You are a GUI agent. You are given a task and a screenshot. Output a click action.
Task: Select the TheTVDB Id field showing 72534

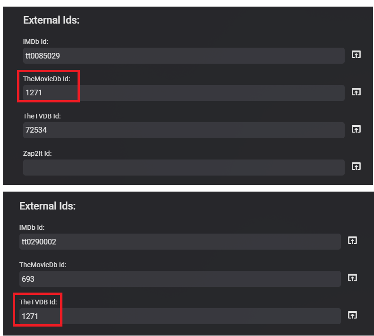(183, 130)
